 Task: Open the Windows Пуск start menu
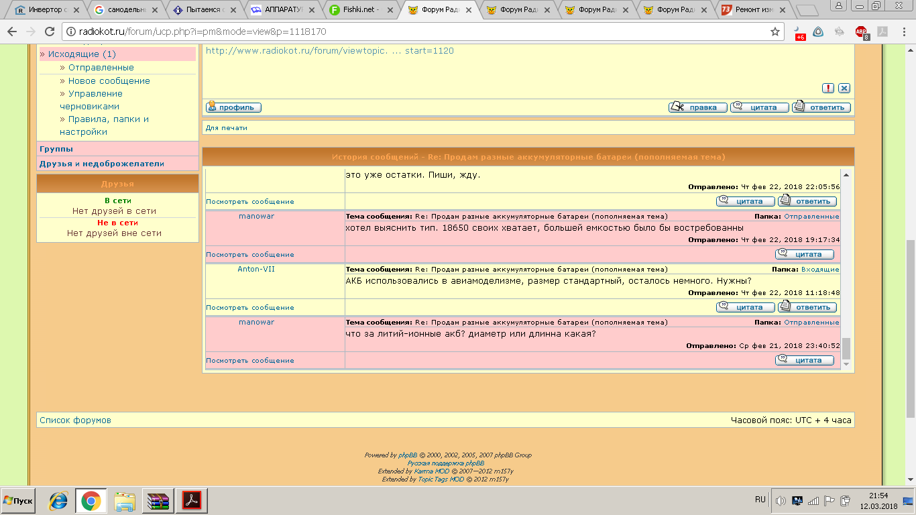(18, 501)
